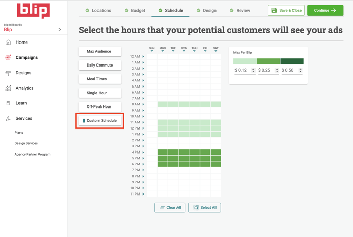Toggle the Saturday 1 PM schedule cell

coord(215,134)
